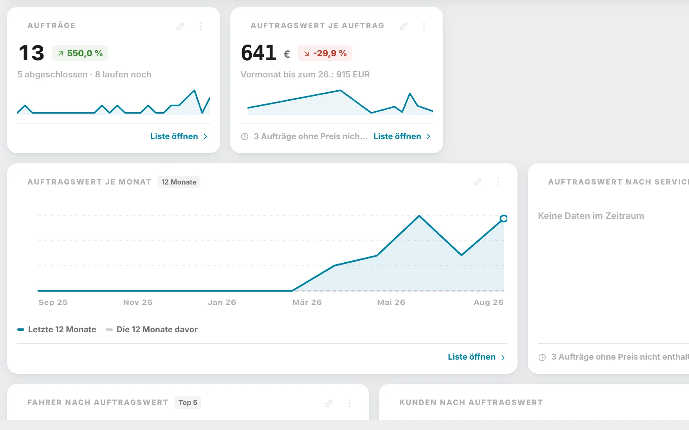This screenshot has height=430, width=689.
Task: Open the kebab menu of Auftragswert je Auftrag
Action: 424,26
